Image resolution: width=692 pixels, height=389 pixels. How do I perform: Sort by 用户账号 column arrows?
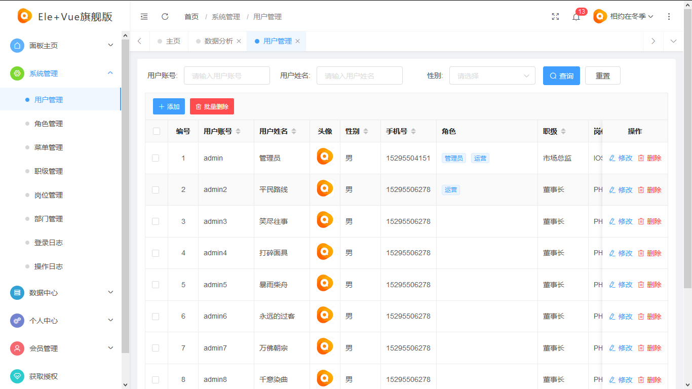point(238,131)
